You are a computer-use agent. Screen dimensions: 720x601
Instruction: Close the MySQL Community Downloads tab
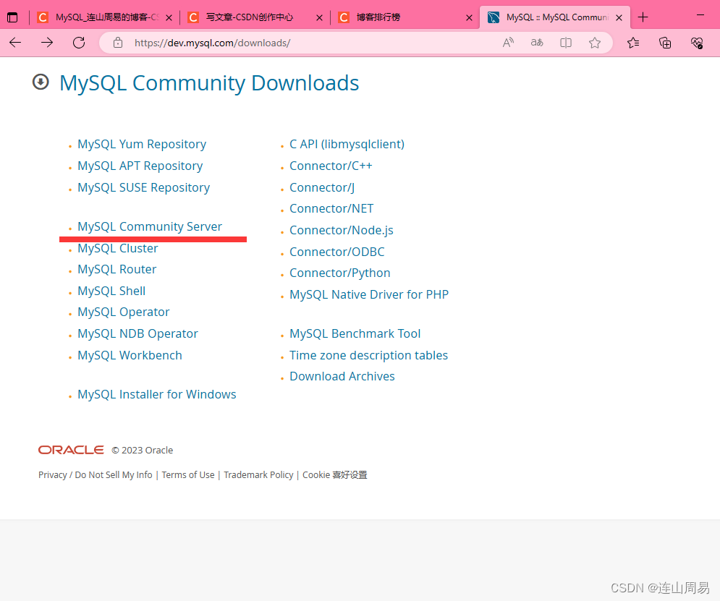[619, 18]
